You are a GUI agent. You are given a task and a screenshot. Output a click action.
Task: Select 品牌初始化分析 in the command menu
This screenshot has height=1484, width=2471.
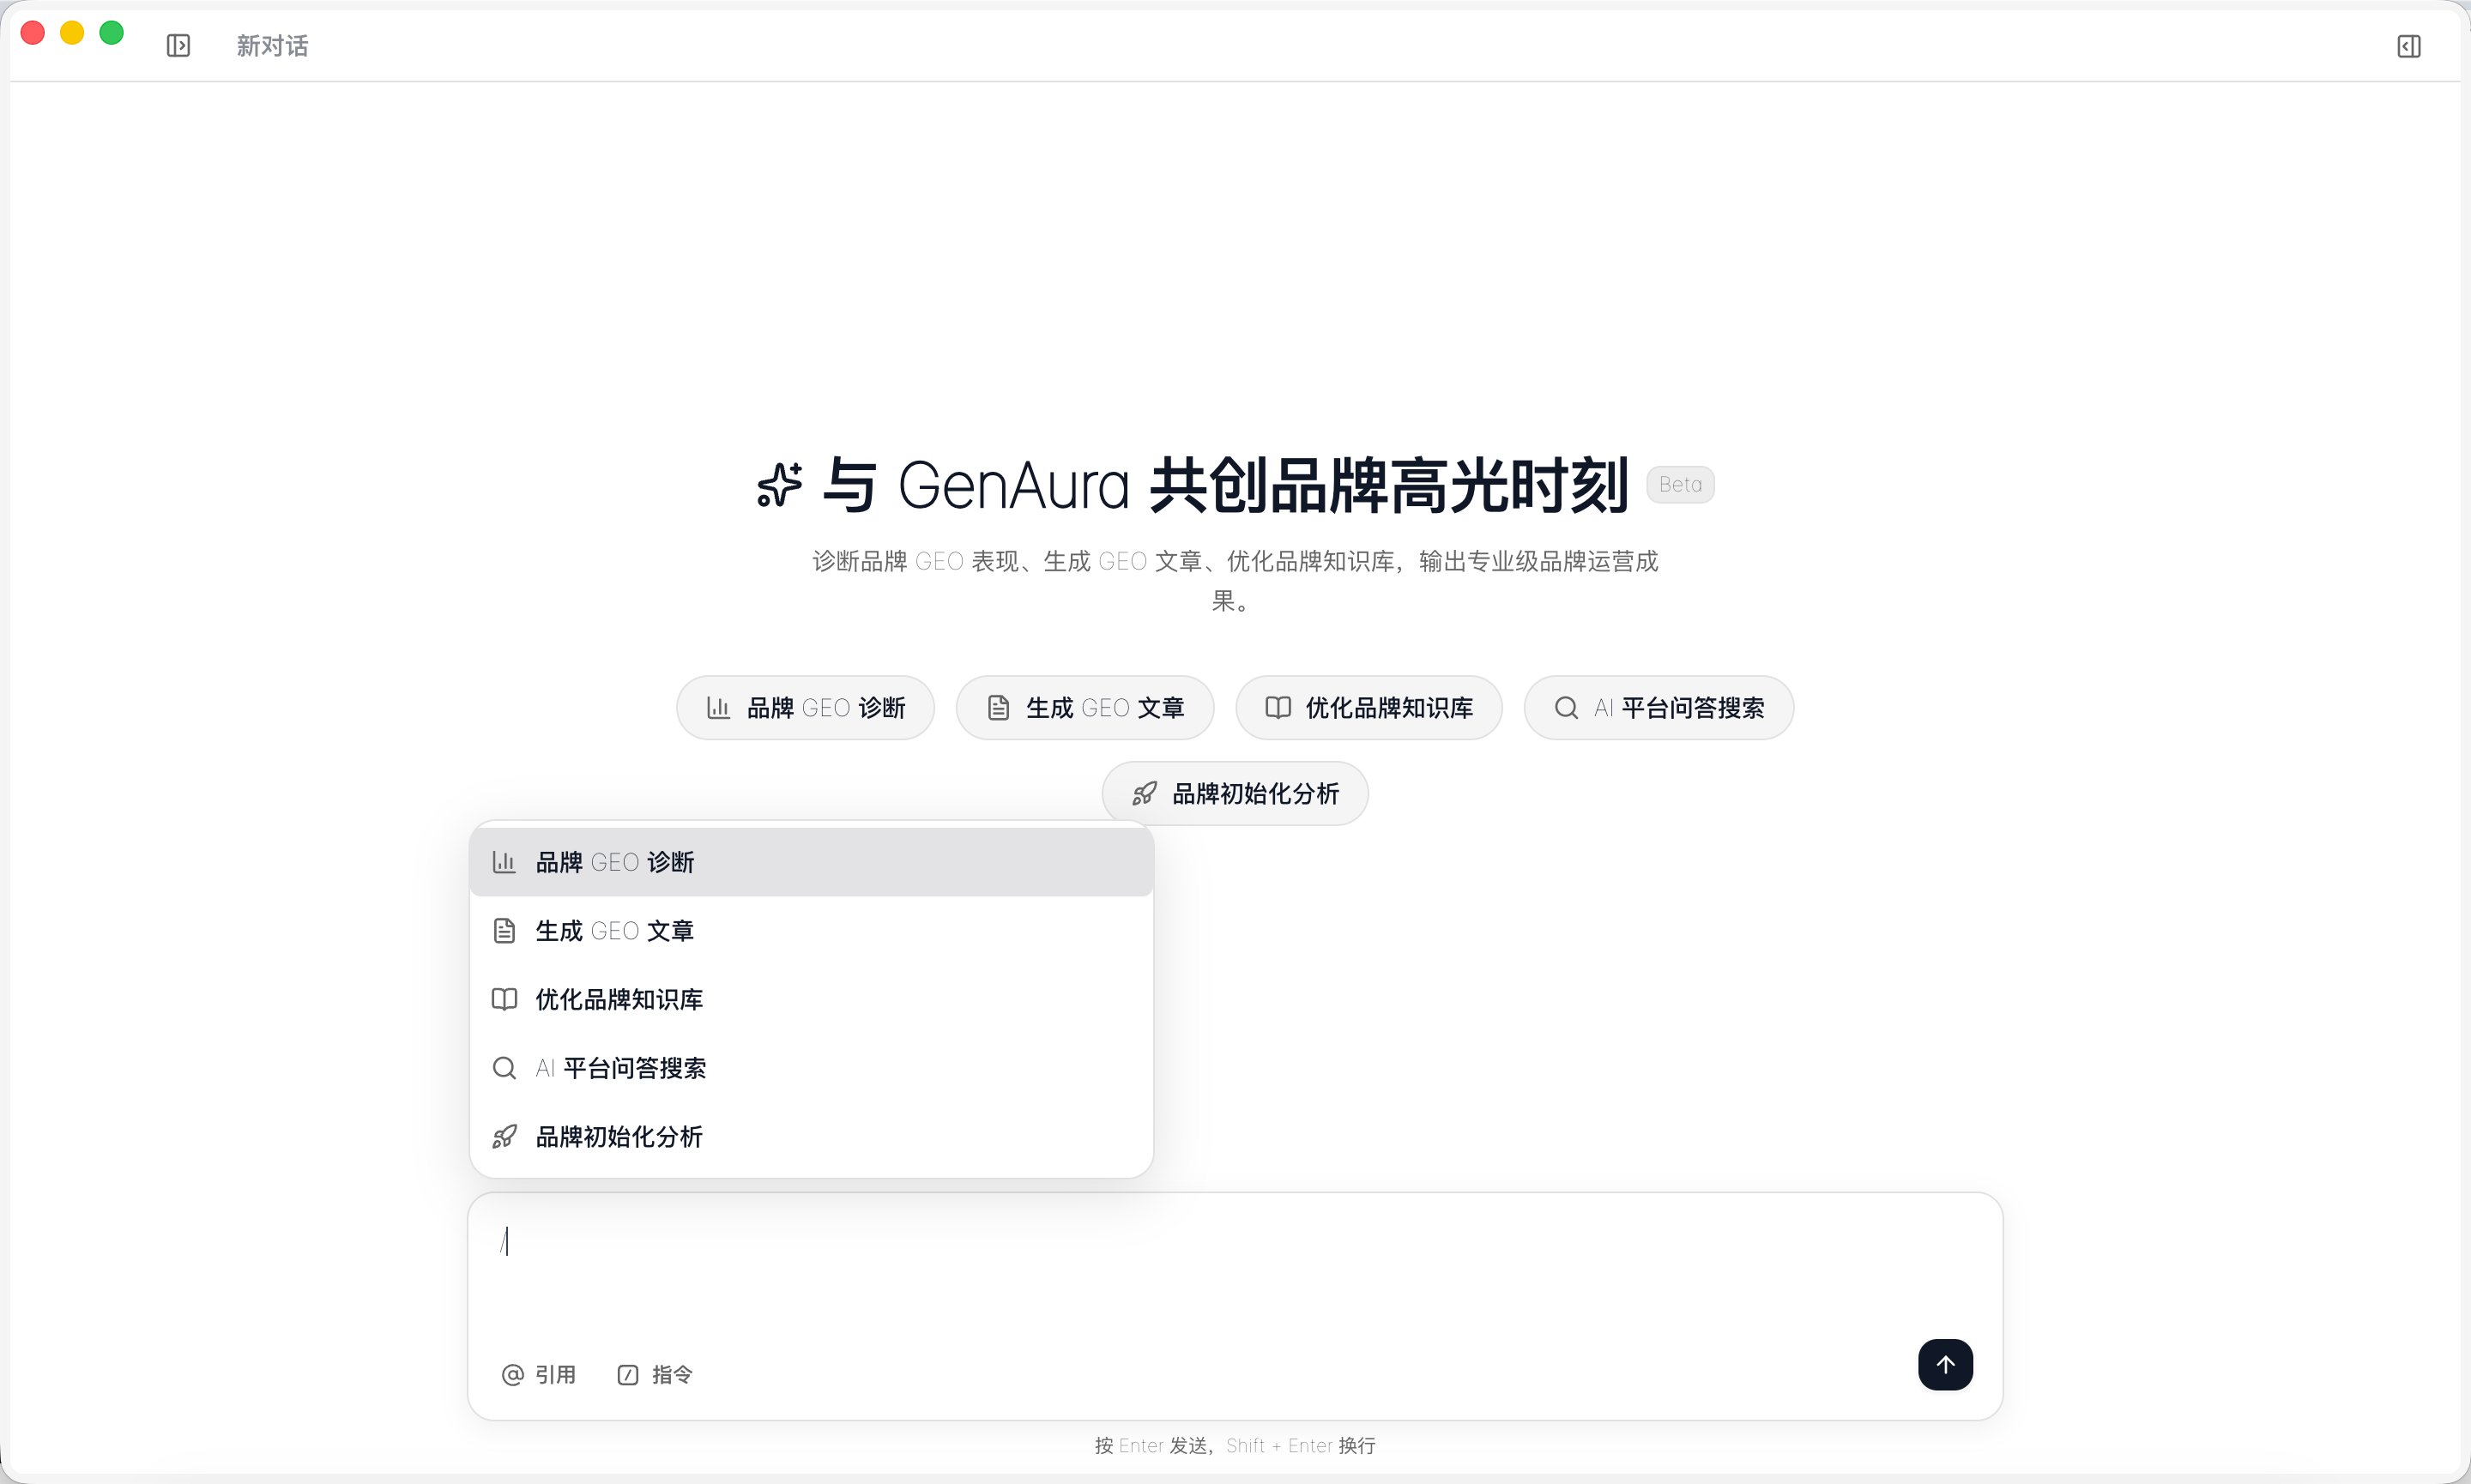click(x=811, y=1137)
